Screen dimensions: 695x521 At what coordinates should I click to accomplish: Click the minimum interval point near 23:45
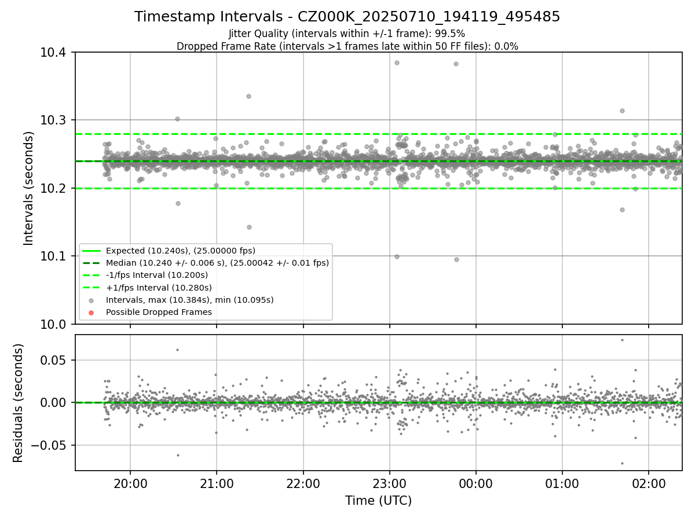(x=456, y=259)
